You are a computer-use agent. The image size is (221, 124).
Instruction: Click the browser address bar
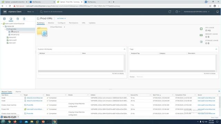(110, 6)
